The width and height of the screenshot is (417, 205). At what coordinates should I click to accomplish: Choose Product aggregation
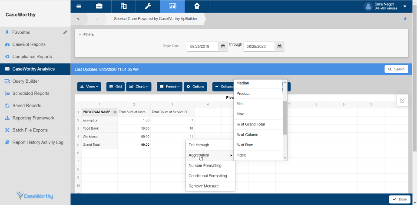point(258,94)
